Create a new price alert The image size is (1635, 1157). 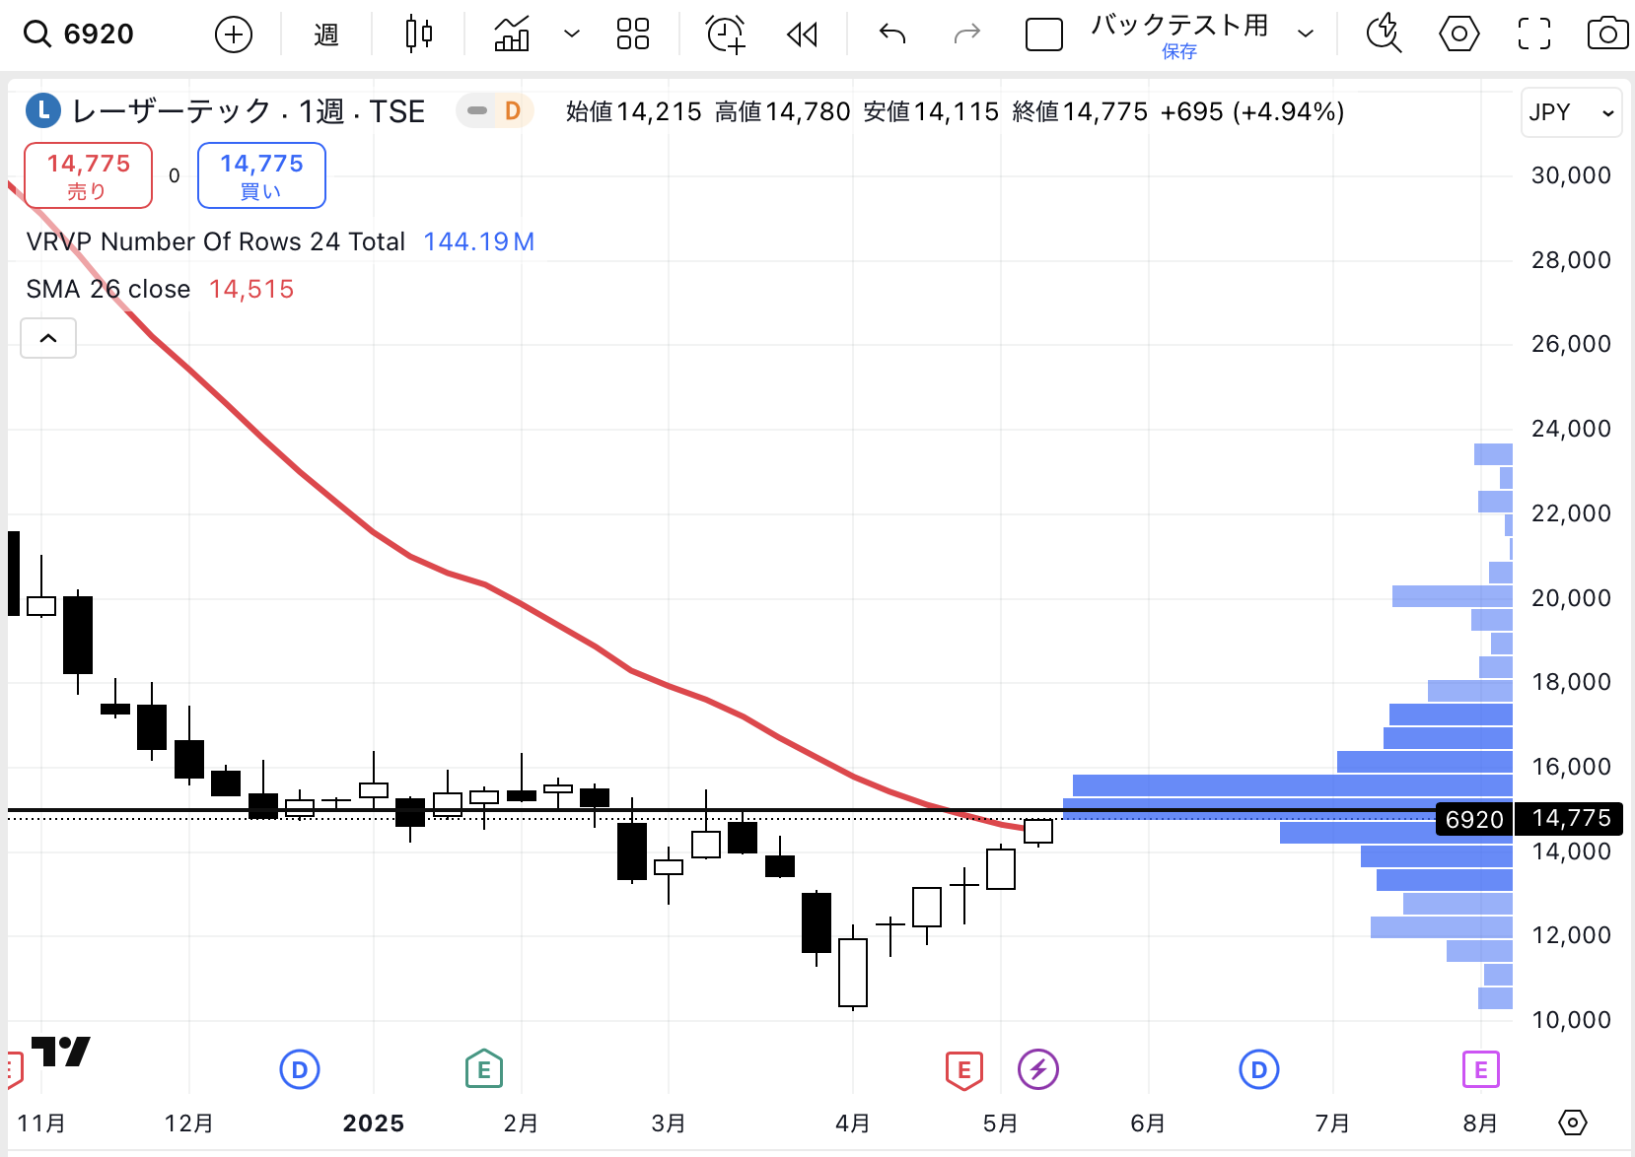click(726, 34)
